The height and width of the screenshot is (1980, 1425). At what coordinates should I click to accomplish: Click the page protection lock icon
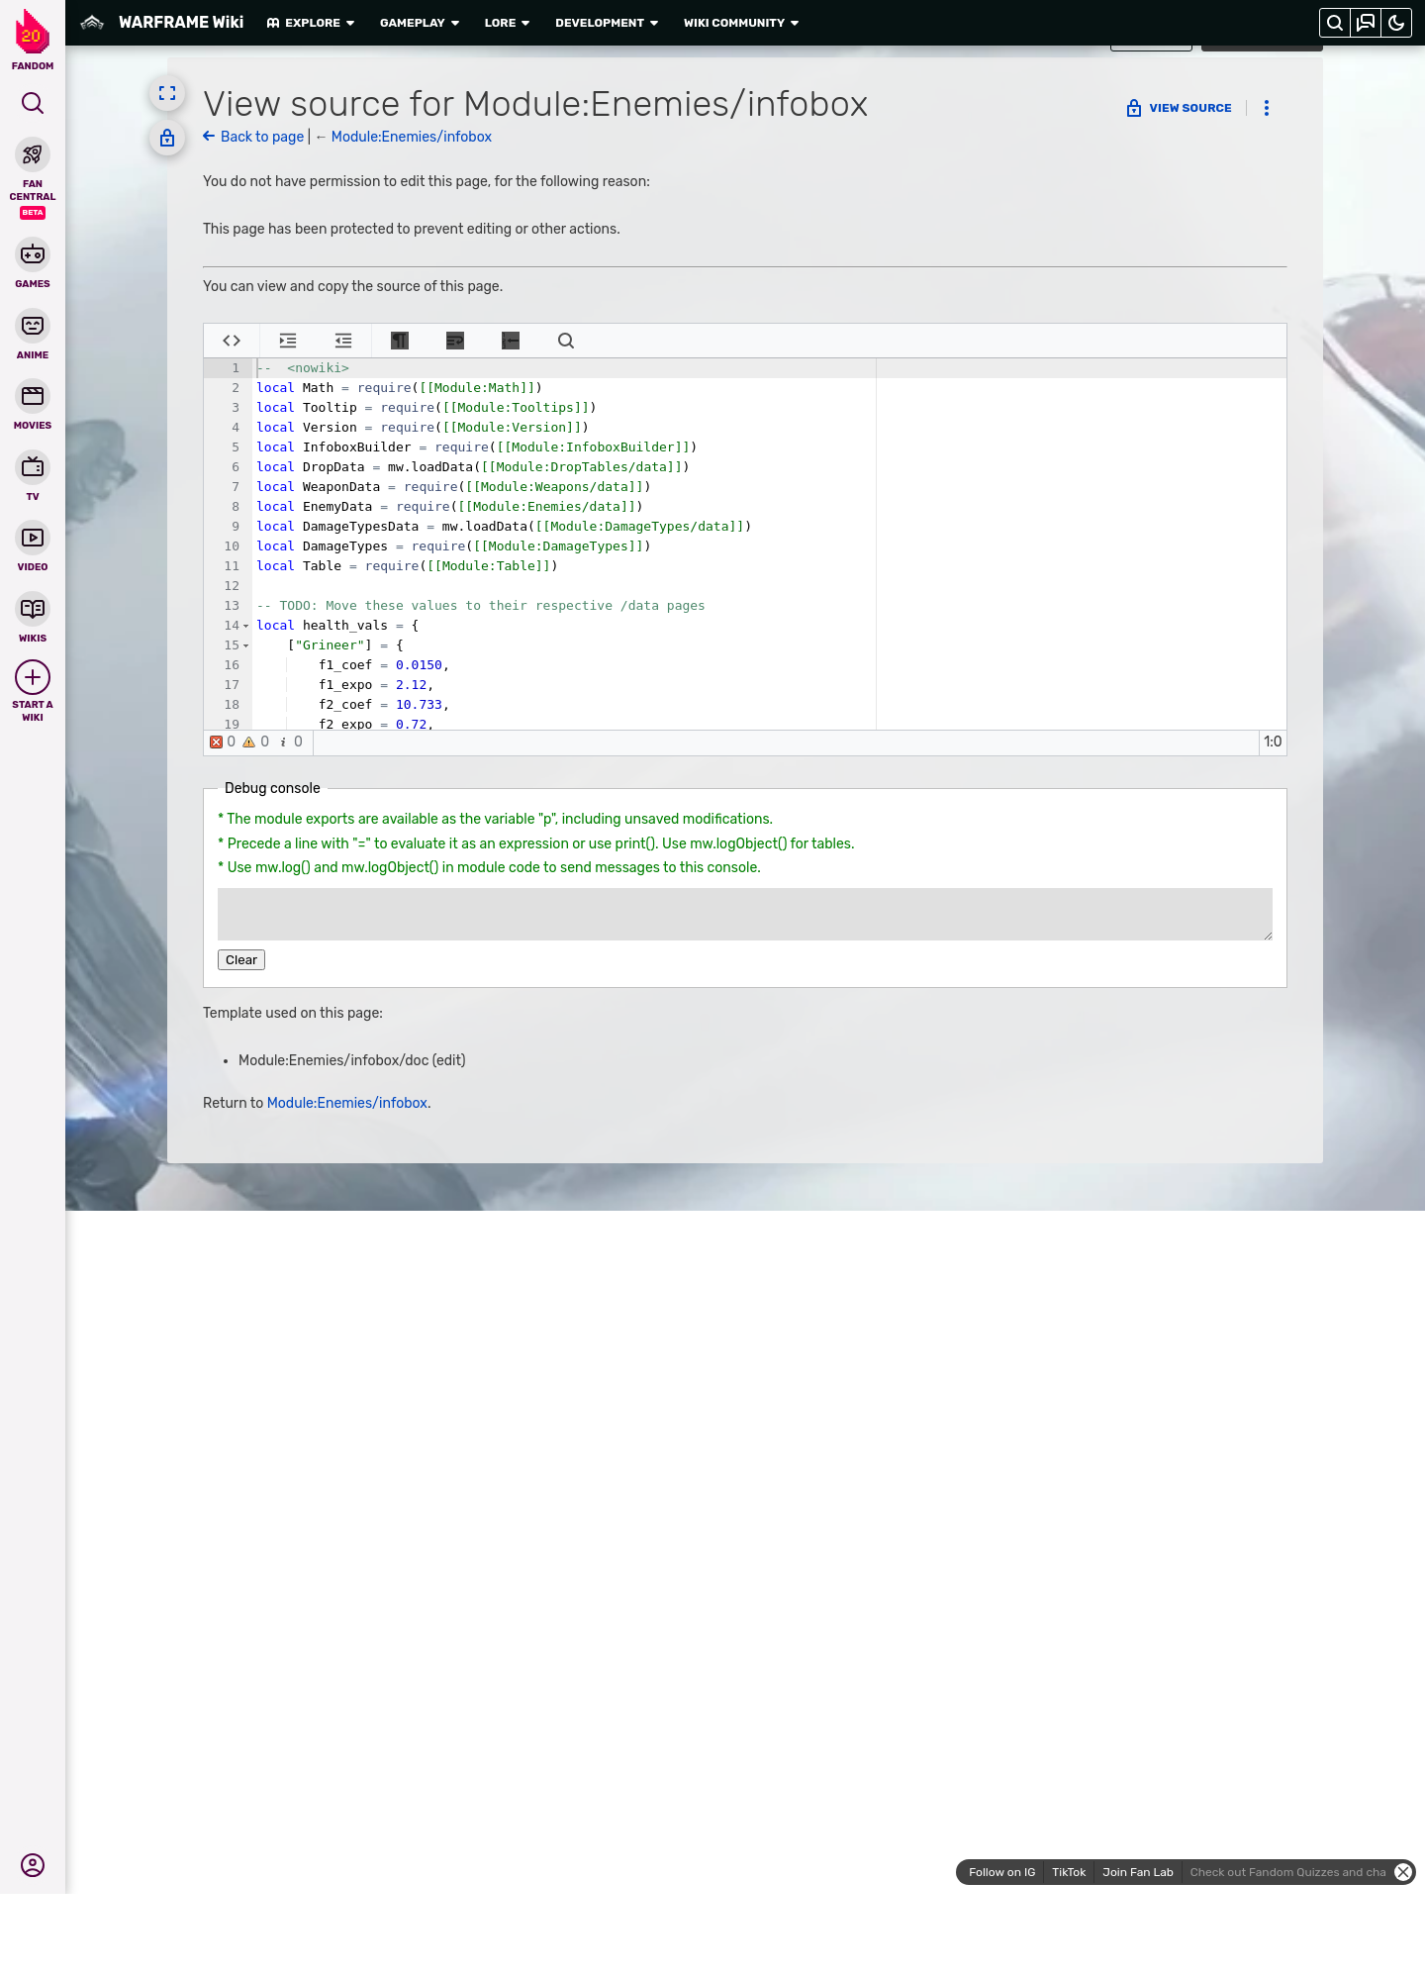click(x=167, y=138)
